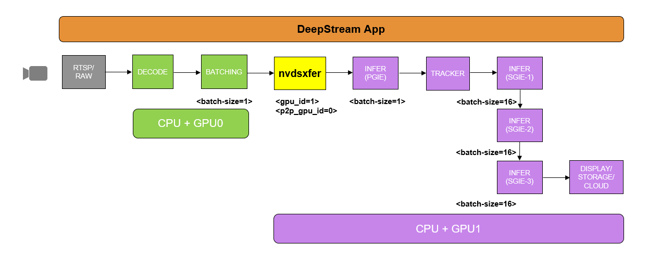Select the yellow nvdsxfer block
Image resolution: width=648 pixels, height=257 pixels.
click(x=300, y=73)
